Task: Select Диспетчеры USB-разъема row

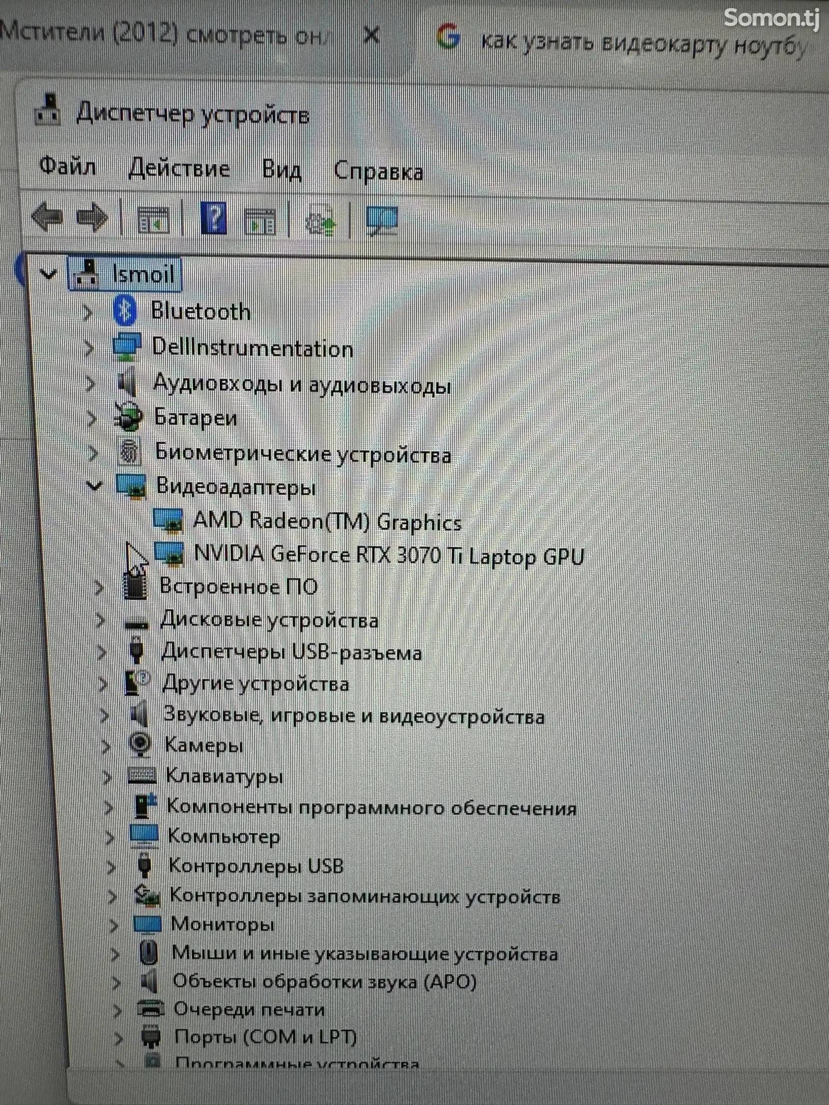Action: click(x=291, y=652)
